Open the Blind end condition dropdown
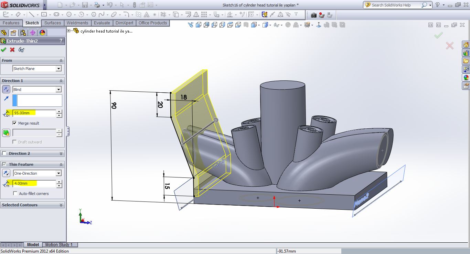 click(x=58, y=90)
